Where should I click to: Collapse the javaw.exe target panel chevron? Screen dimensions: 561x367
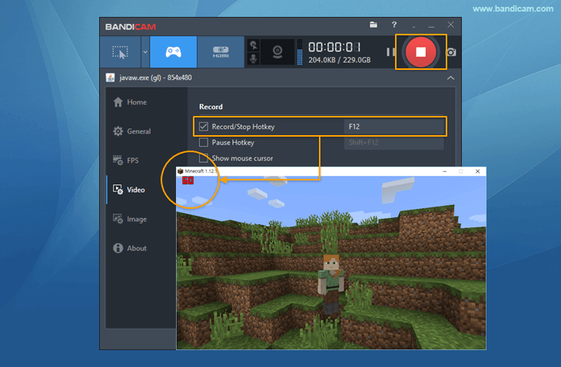tap(450, 78)
